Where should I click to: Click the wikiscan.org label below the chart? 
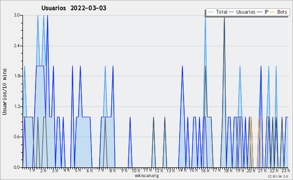[x=146, y=176]
